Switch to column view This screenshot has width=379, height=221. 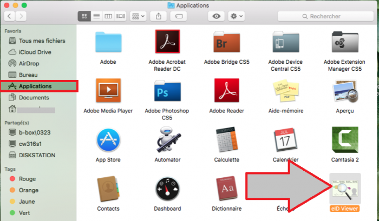coord(108,16)
